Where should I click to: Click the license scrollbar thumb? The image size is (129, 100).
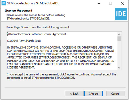(x=119, y=39)
